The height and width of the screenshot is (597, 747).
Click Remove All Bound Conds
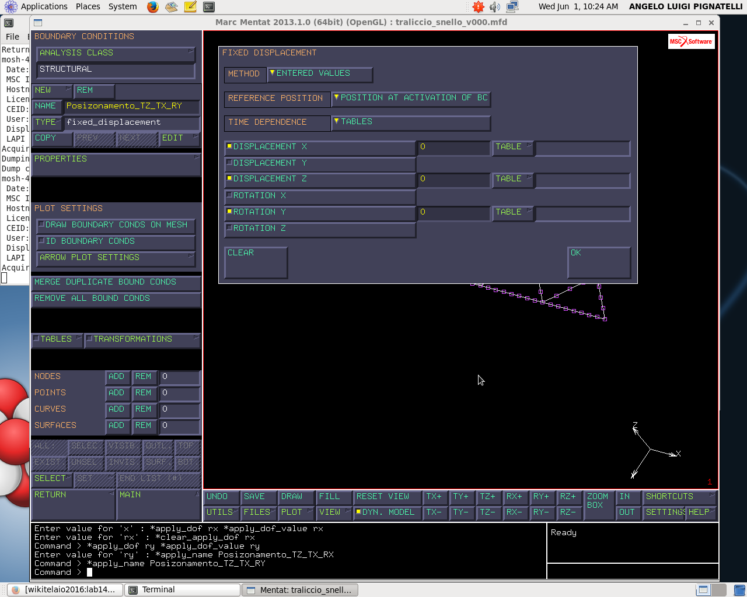116,299
